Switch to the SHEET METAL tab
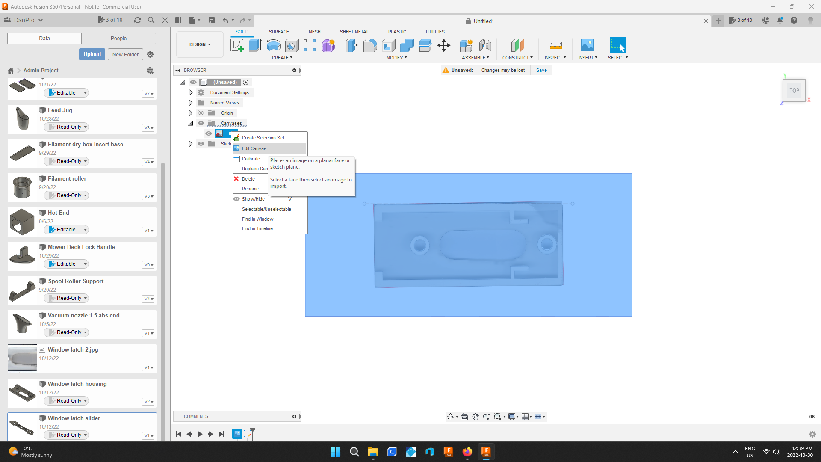 (x=354, y=31)
